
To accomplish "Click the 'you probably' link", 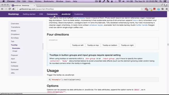I will 79,18.
